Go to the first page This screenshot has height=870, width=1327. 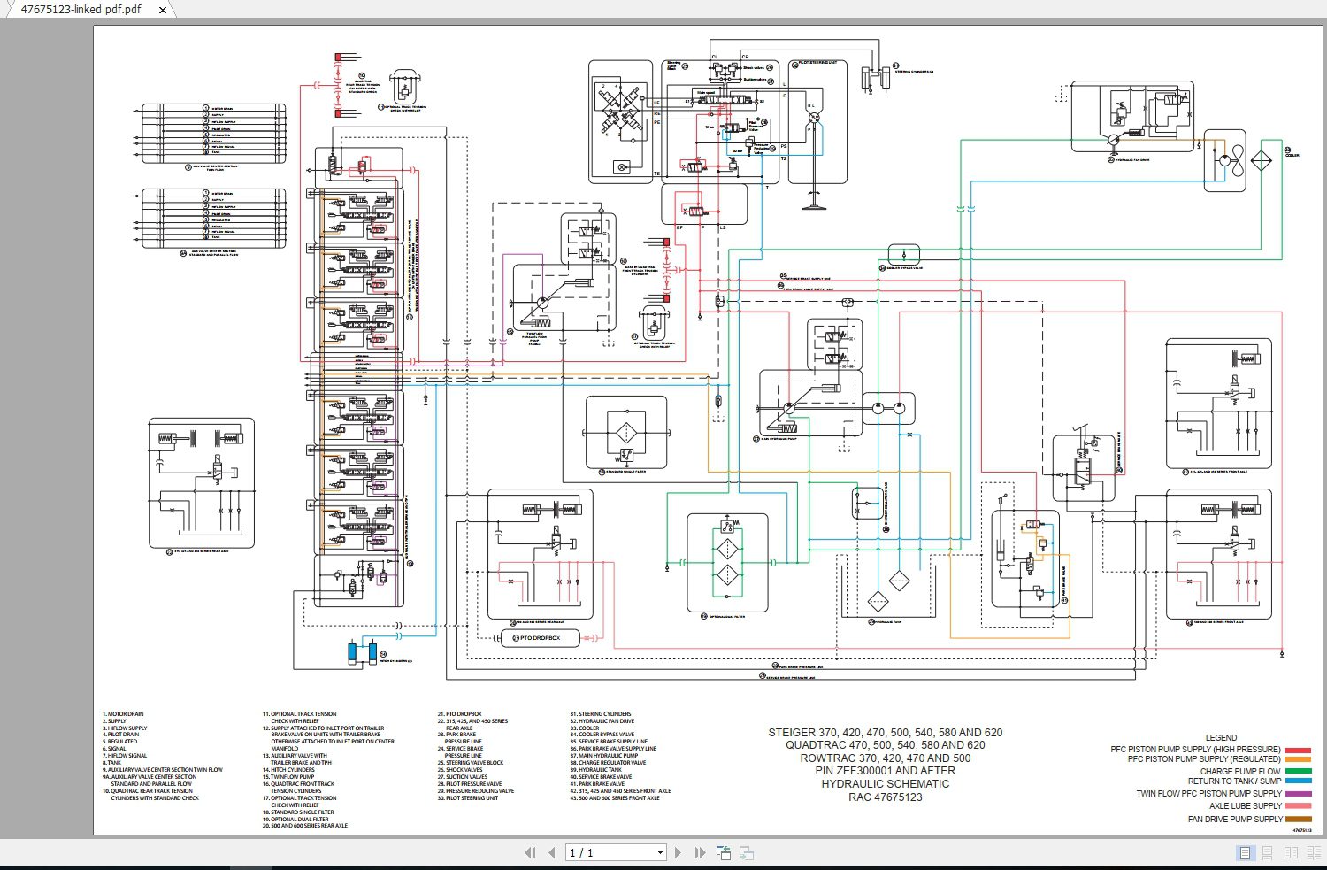(532, 851)
